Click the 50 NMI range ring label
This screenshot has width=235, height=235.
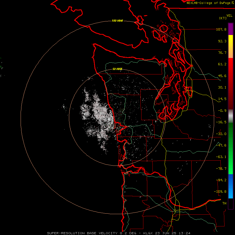[117, 69]
